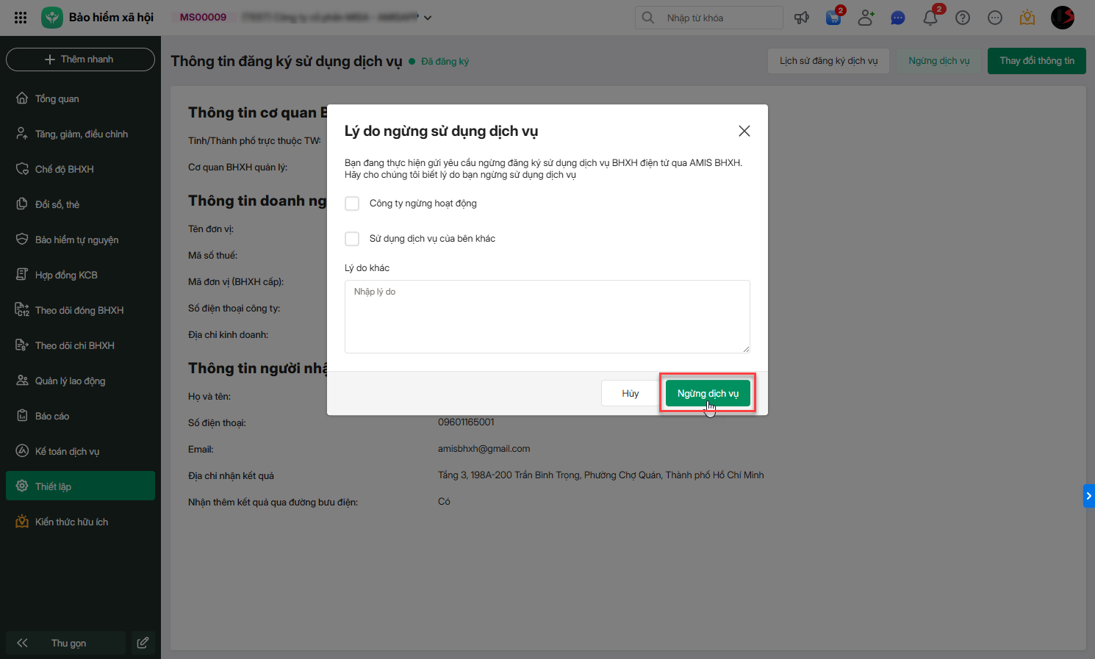
Task: Open Hợp đồng KCB menu
Action: (80, 275)
